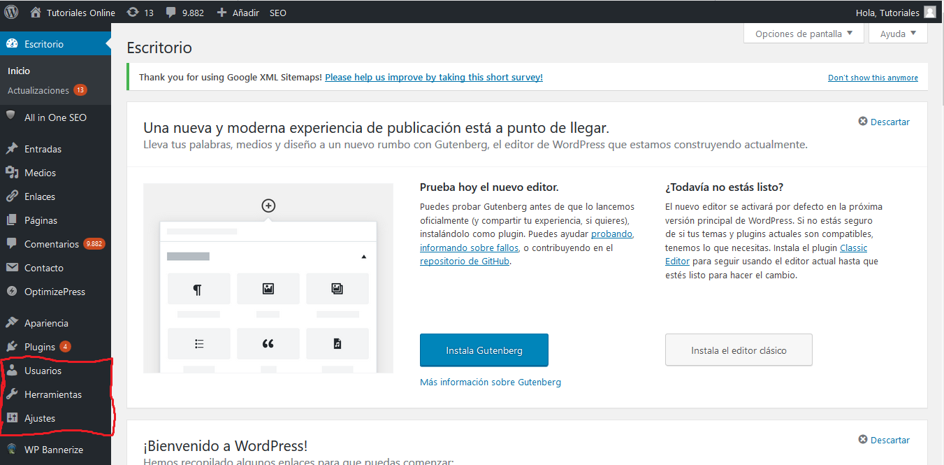
Task: Open the Añadir new content menu
Action: 238,12
